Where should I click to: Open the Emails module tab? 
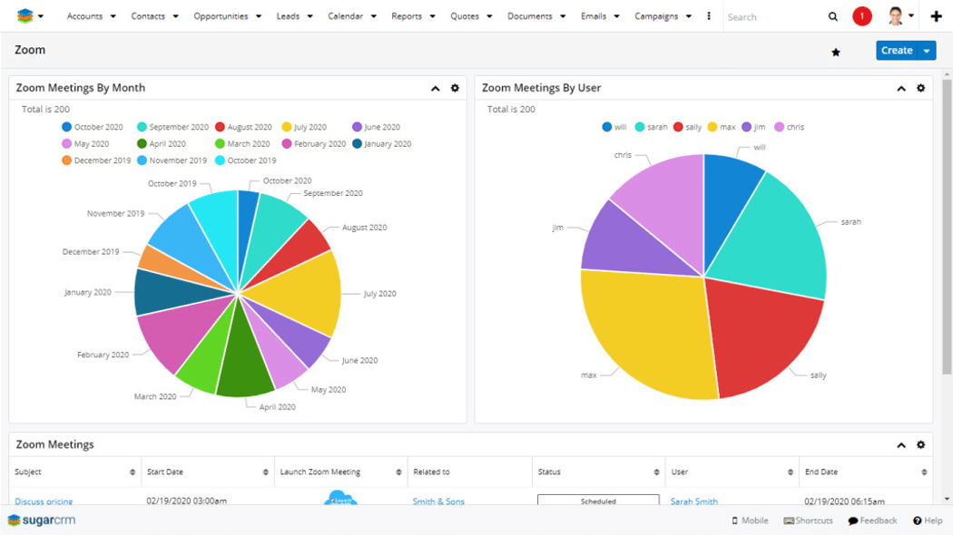pos(594,16)
